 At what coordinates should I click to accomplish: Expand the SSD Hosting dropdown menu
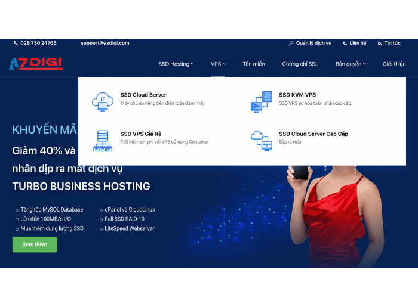[176, 64]
